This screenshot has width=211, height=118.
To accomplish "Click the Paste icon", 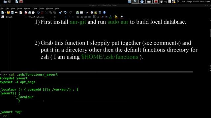I will (54, 12).
